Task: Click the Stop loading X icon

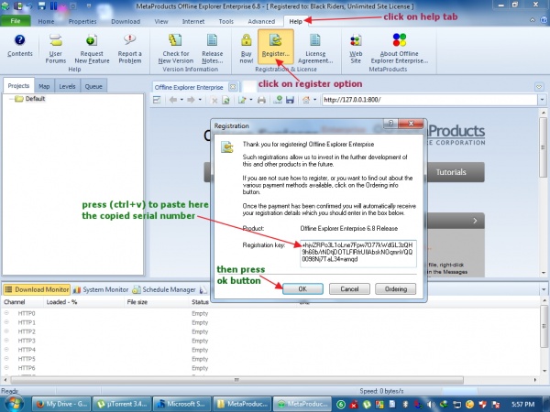Action: click(214, 100)
